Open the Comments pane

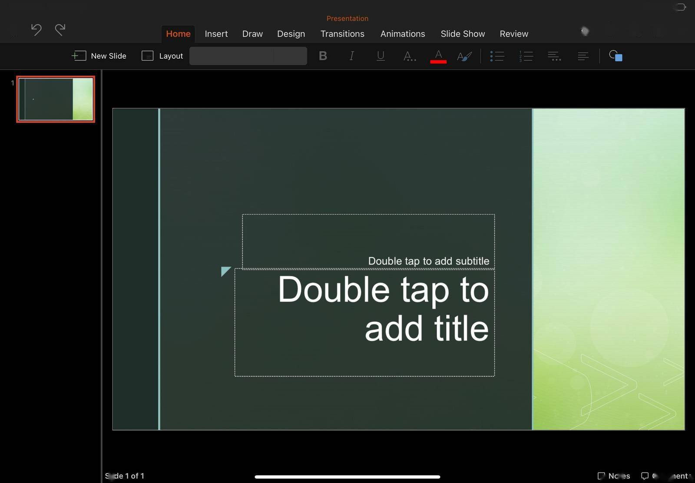click(665, 476)
